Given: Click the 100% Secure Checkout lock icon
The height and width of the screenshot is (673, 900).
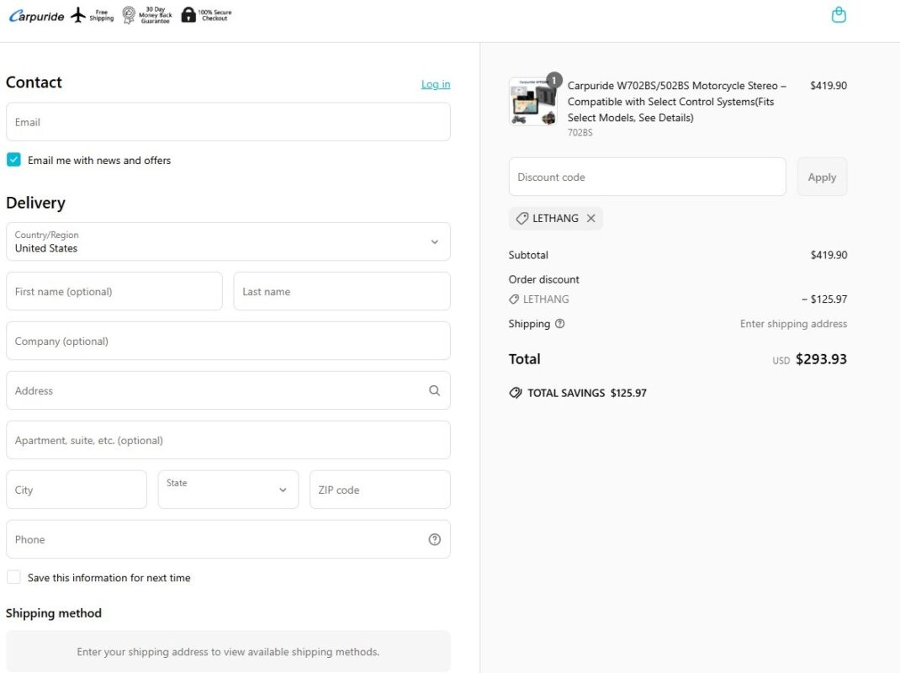Looking at the screenshot, I should pos(188,15).
